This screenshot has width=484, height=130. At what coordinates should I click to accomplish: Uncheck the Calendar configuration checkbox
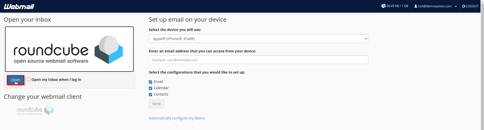pyautogui.click(x=150, y=88)
